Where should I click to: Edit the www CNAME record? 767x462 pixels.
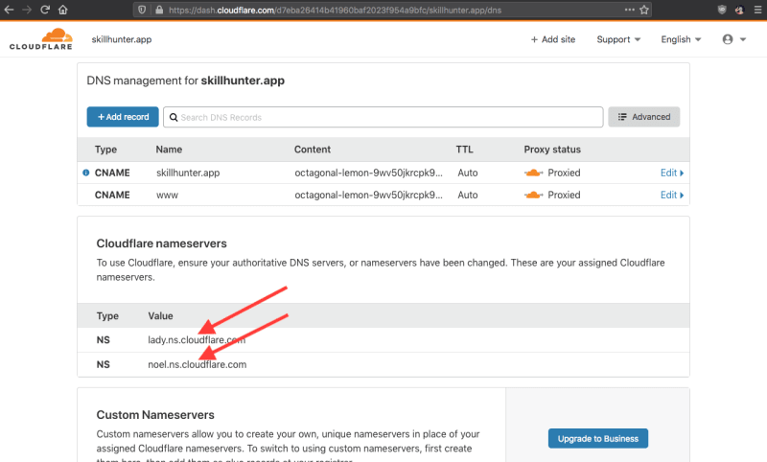click(x=672, y=196)
